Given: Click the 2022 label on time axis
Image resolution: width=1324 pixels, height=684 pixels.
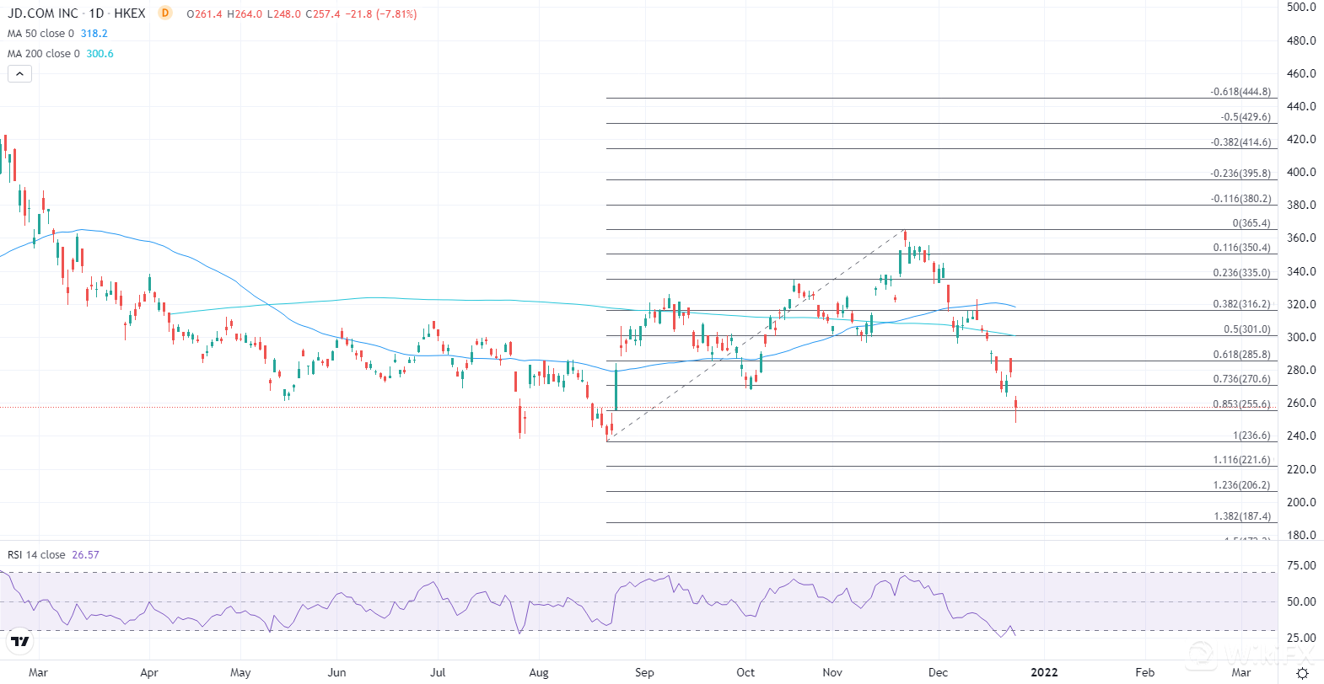Looking at the screenshot, I should pos(1044,672).
